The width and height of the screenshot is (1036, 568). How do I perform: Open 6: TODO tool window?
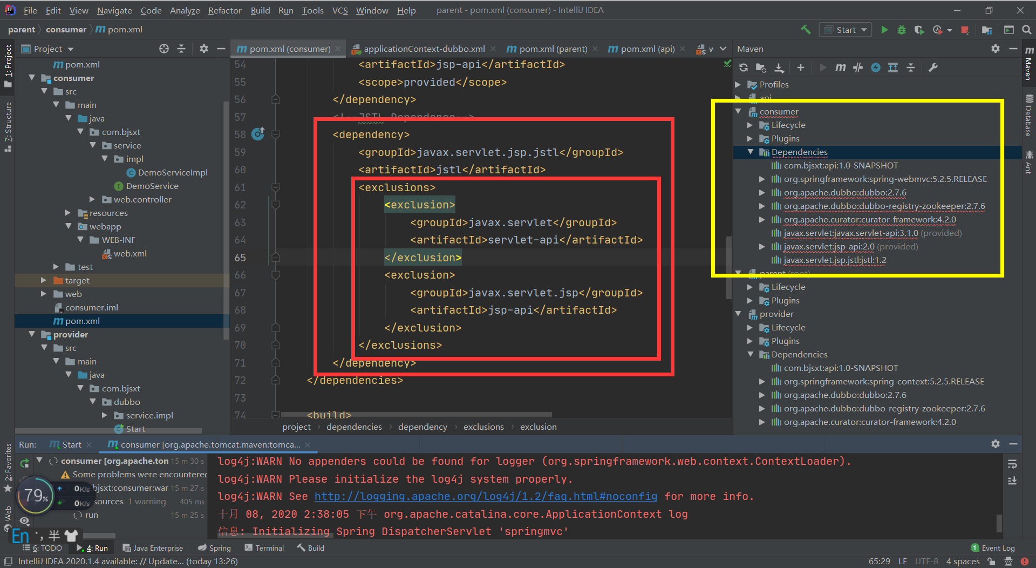[43, 548]
